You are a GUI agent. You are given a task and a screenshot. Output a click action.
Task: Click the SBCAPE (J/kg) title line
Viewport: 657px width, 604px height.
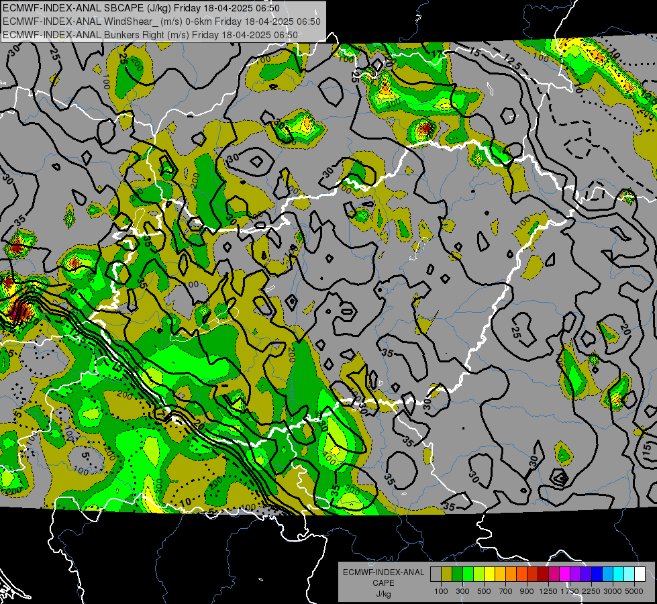pyautogui.click(x=141, y=8)
